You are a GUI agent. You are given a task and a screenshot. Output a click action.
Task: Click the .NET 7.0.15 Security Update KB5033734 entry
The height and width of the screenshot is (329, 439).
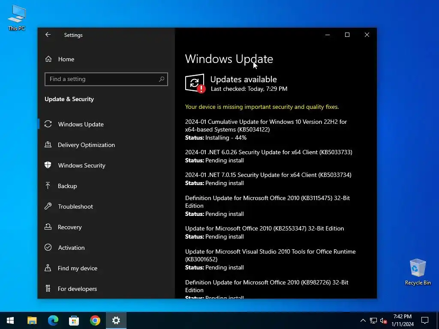point(268,179)
